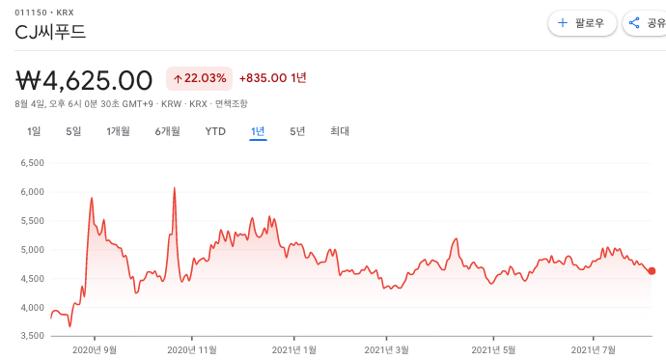Click the 2021년 5월 x-axis label
The height and width of the screenshot is (360, 666).
pos(493,350)
